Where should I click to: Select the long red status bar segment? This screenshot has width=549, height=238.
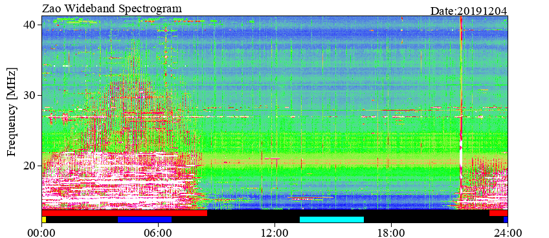[124, 213]
